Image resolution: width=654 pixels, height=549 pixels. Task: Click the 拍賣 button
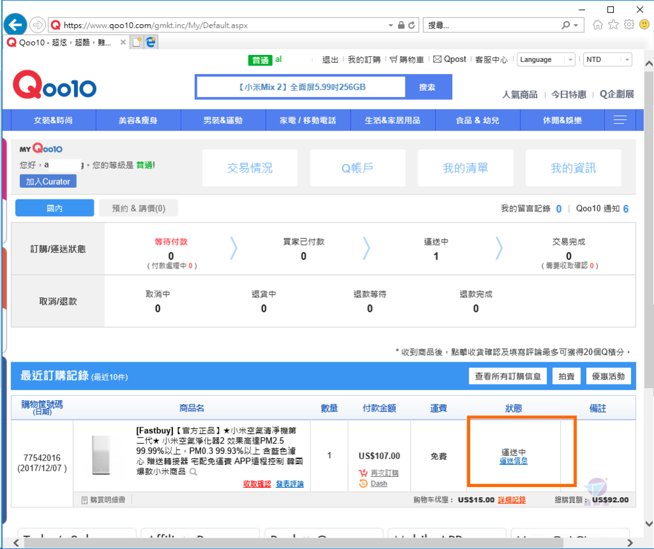[x=566, y=376]
